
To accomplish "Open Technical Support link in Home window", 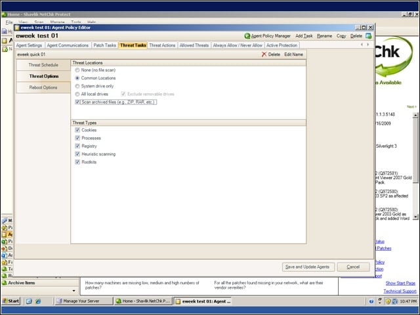I will pos(400,291).
